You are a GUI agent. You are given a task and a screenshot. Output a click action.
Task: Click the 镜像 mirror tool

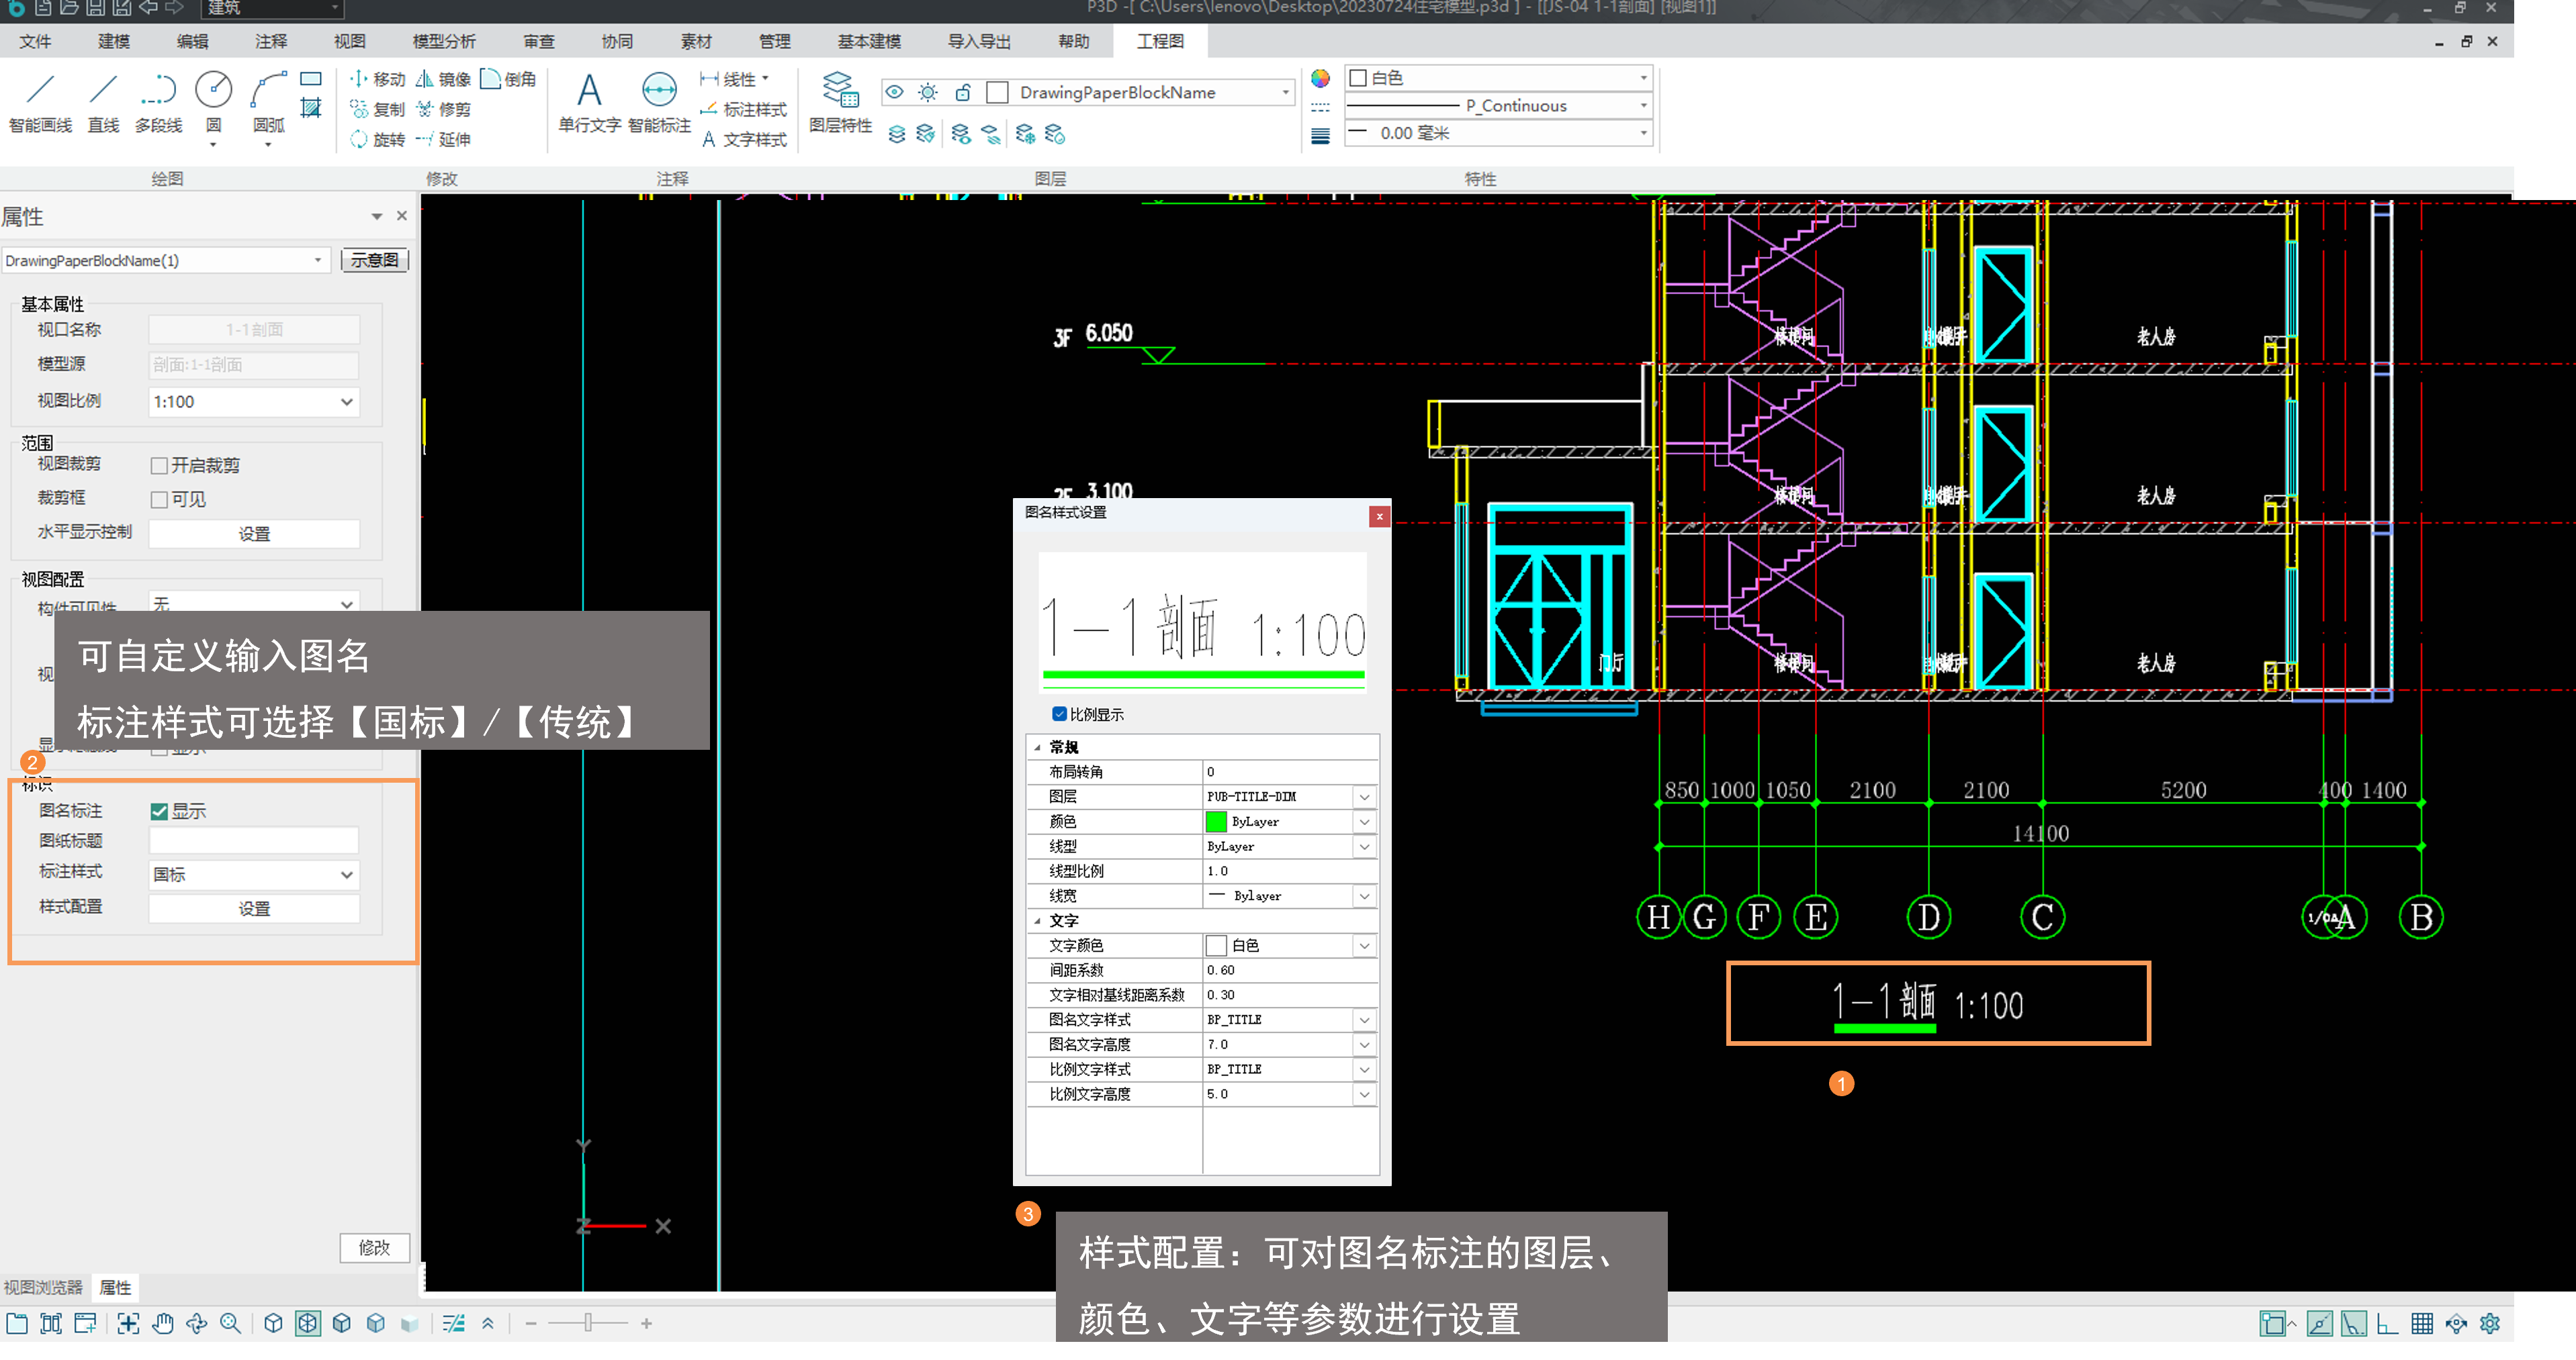443,79
